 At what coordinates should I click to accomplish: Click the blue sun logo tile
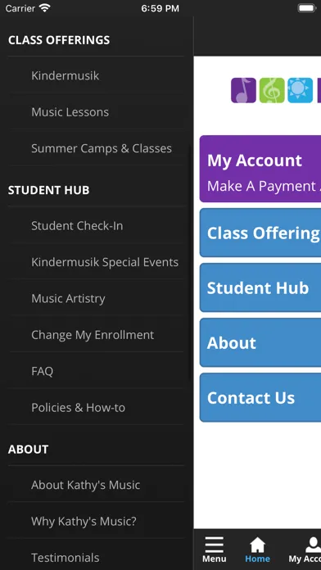301,90
